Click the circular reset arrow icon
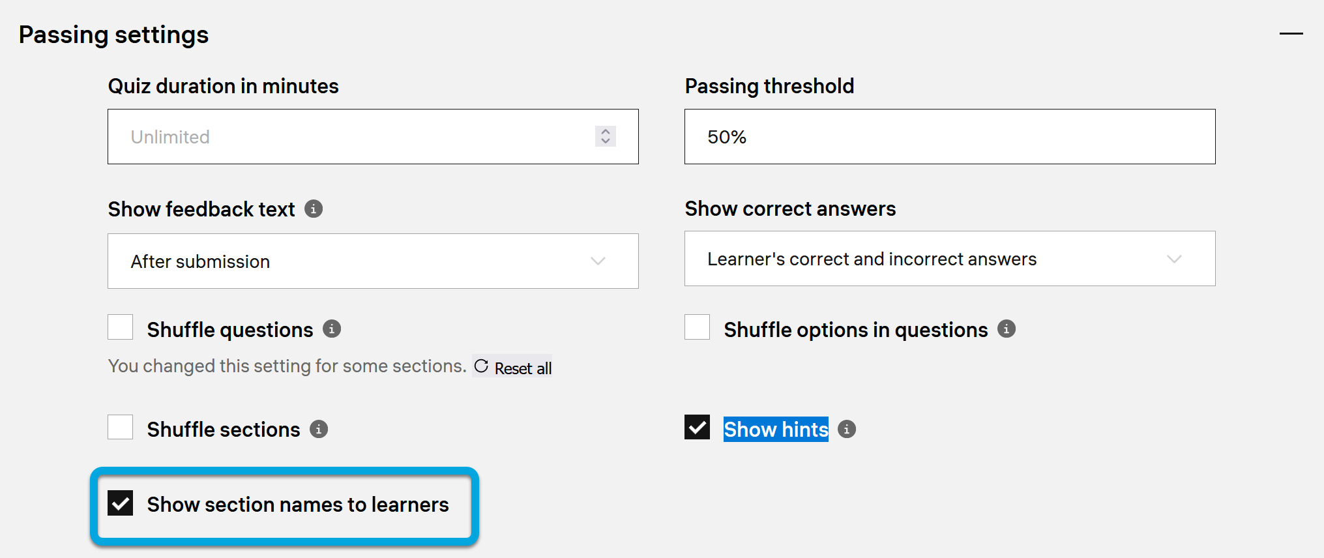The width and height of the screenshot is (1324, 558). (x=481, y=366)
